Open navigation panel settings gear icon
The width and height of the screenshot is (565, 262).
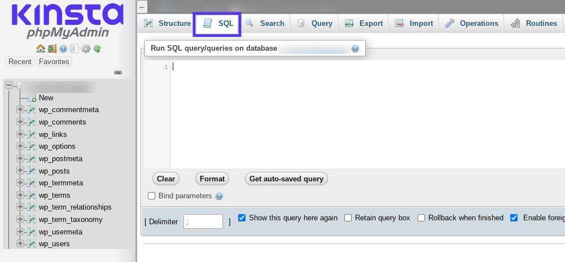tap(86, 49)
